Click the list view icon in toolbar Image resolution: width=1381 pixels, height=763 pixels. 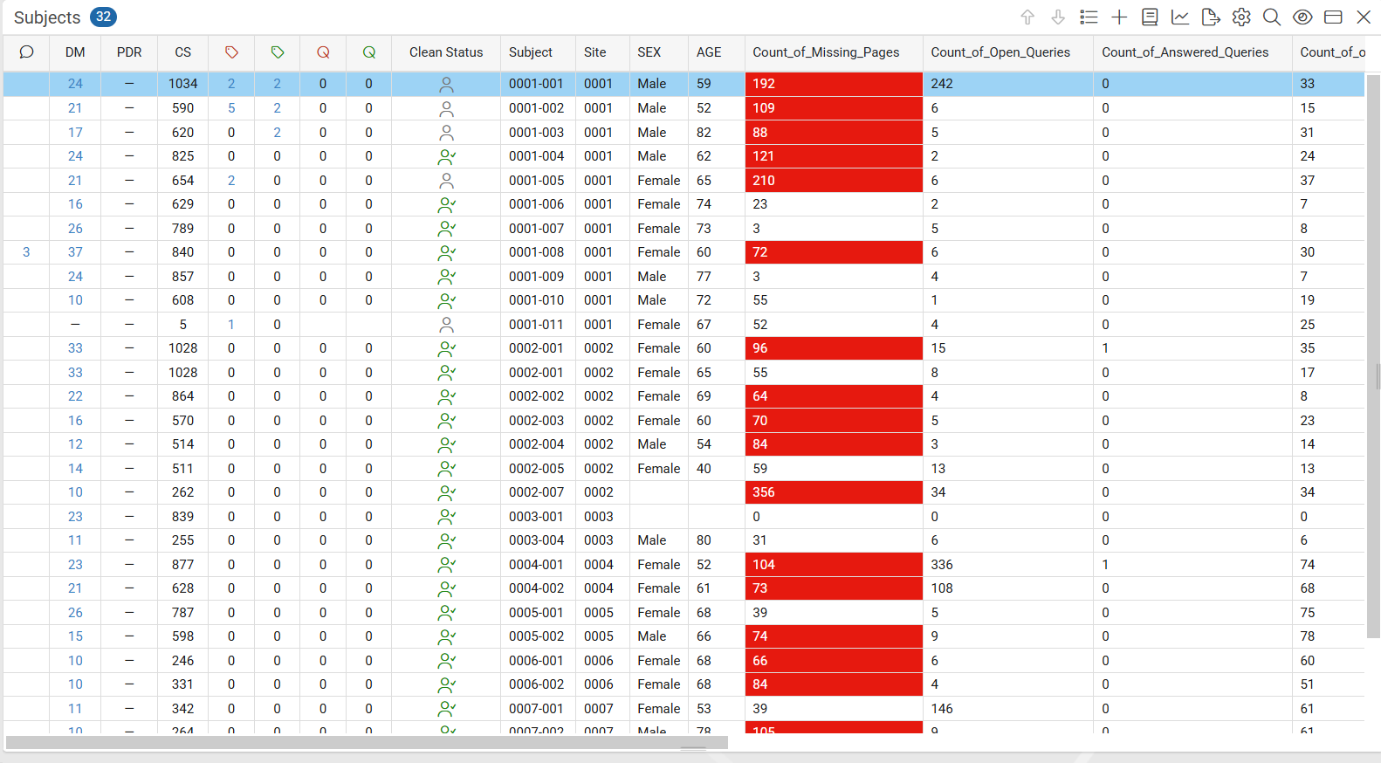pyautogui.click(x=1089, y=17)
